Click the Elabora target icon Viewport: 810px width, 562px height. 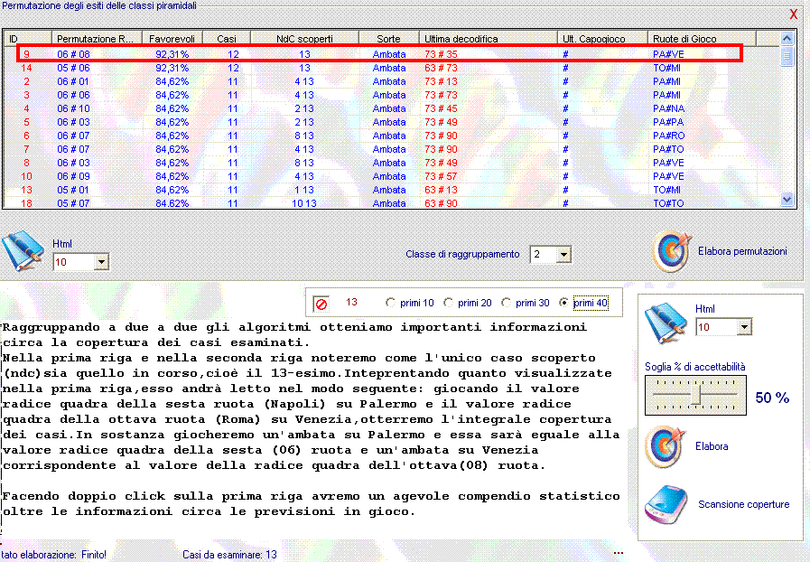pyautogui.click(x=665, y=446)
